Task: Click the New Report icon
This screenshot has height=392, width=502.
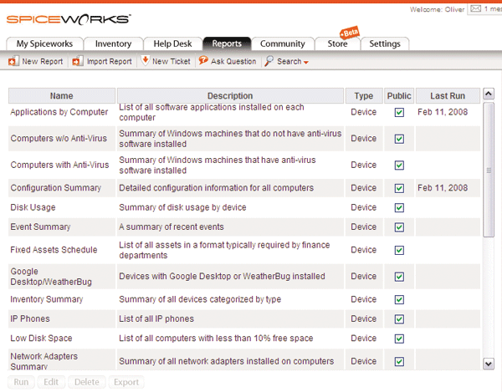Action: click(13, 61)
